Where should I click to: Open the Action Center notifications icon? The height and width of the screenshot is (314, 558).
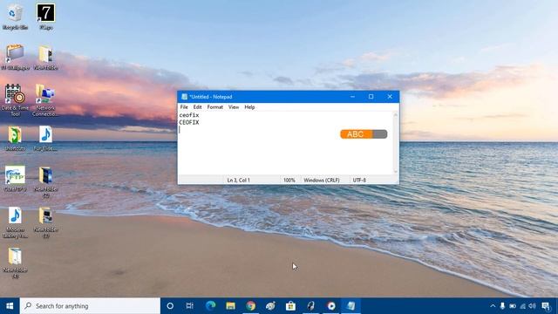pos(547,306)
